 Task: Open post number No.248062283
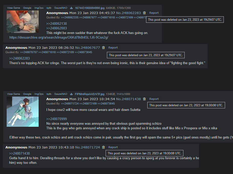coord(128,13)
